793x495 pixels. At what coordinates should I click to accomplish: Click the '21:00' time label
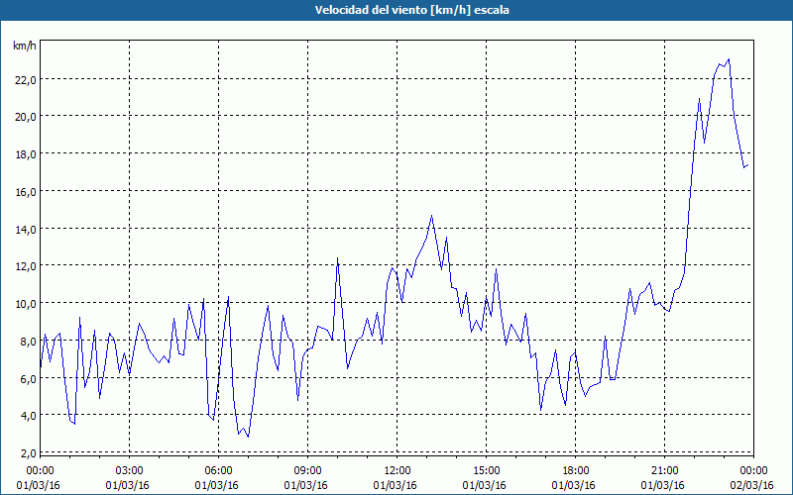664,471
